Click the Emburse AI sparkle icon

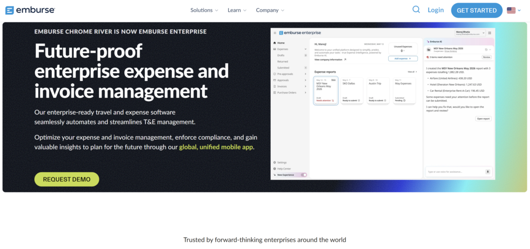(428, 41)
